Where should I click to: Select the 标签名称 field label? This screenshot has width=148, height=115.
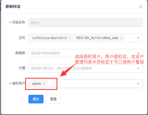(19, 22)
